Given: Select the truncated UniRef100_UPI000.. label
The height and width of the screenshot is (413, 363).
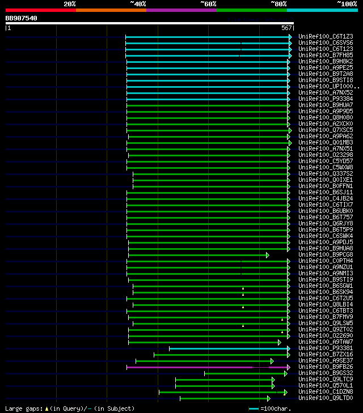Looking at the screenshot, I should 329,86.
